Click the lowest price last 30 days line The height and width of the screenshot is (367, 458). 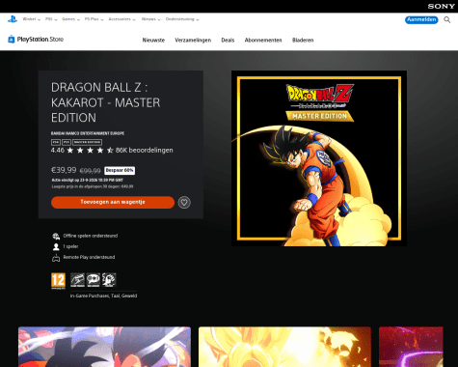[x=93, y=186]
